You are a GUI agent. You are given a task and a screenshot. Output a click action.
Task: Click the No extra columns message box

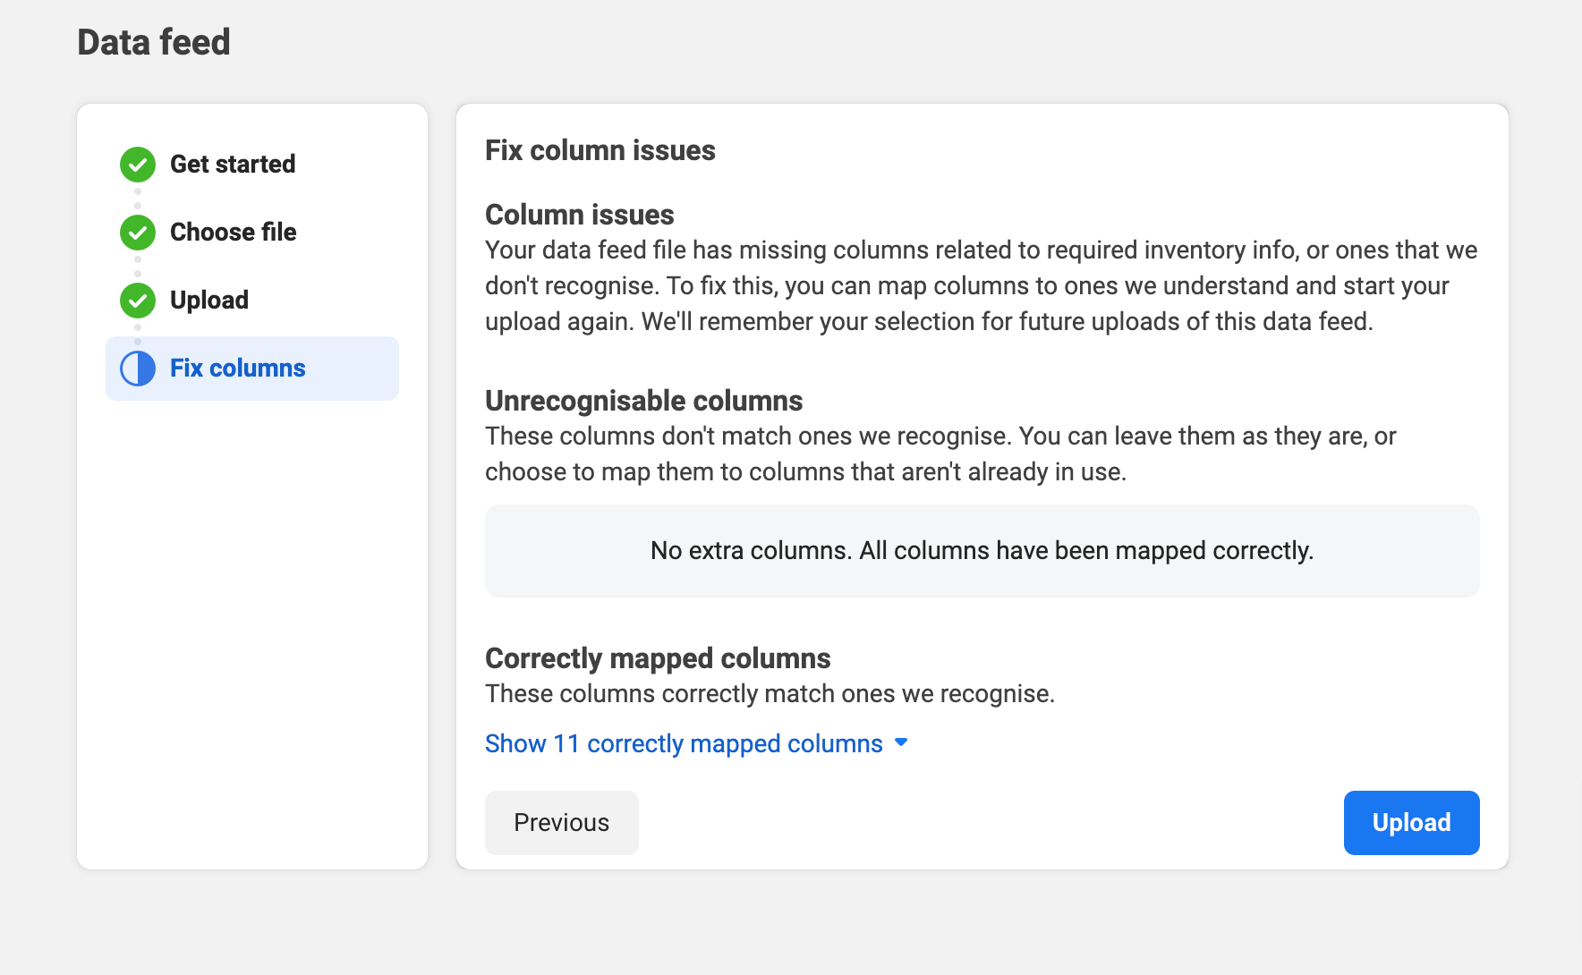coord(982,551)
